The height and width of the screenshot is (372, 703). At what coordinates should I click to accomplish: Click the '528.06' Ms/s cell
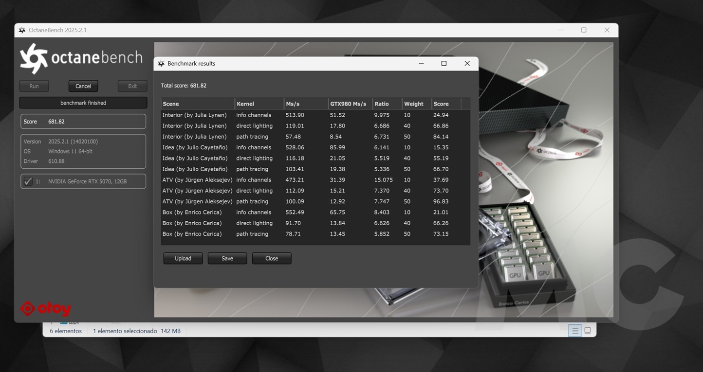(x=295, y=147)
